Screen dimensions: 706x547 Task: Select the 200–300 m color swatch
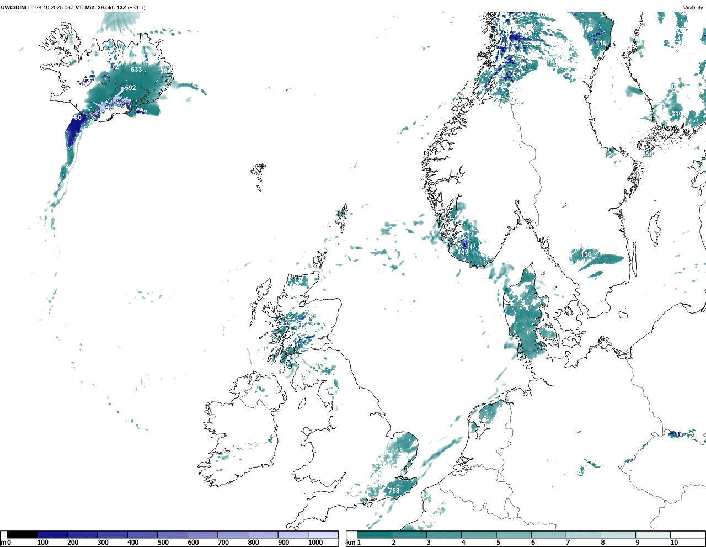click(82, 535)
